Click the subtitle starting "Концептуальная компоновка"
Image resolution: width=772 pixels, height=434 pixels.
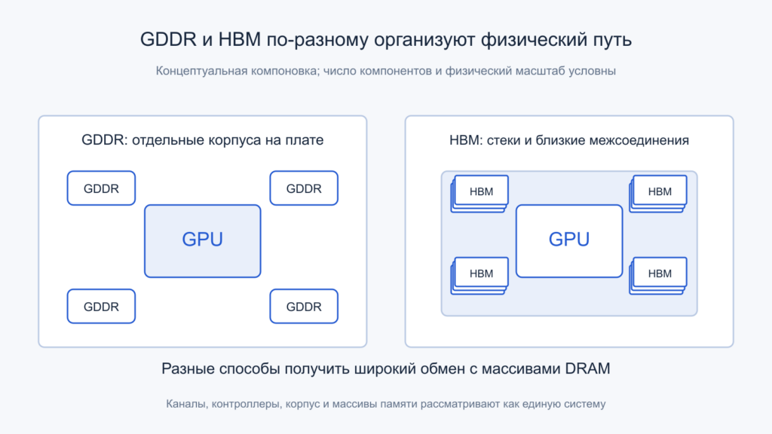[385, 71]
